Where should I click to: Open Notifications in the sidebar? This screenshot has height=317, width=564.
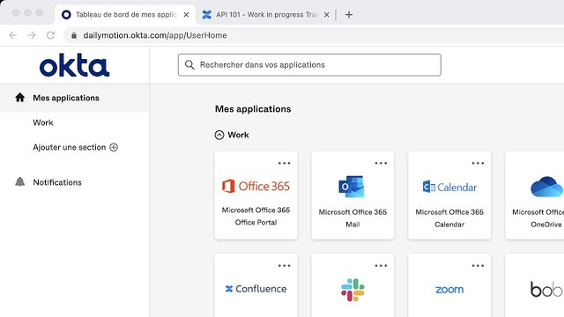click(x=57, y=182)
